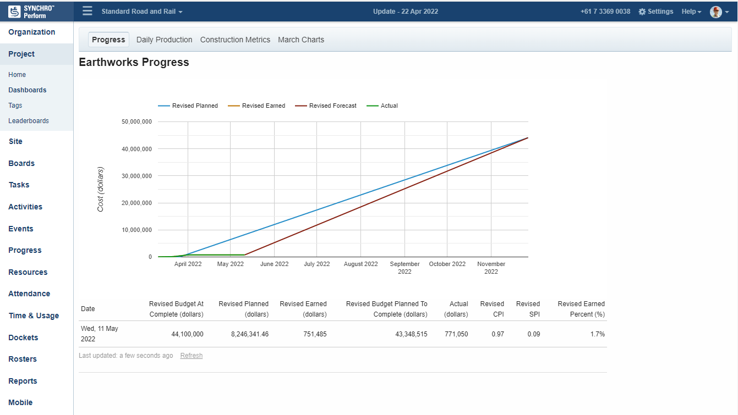The width and height of the screenshot is (738, 415).
Task: Click the Revised Budget At Complete column header
Action: 176,309
